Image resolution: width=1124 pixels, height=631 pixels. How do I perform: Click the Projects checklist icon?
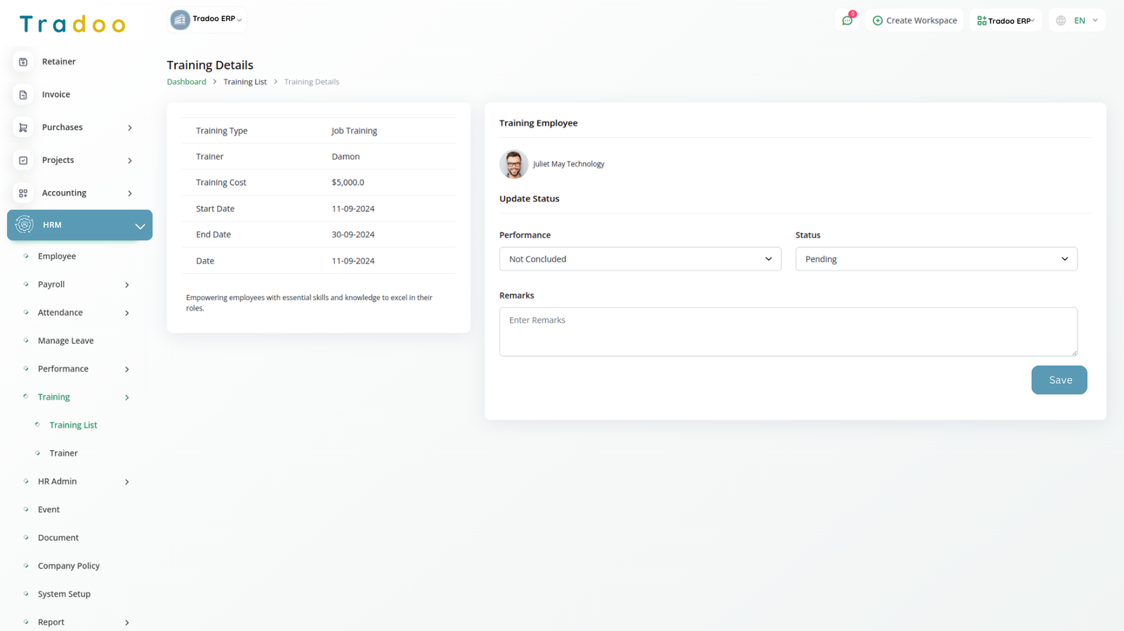click(x=23, y=160)
